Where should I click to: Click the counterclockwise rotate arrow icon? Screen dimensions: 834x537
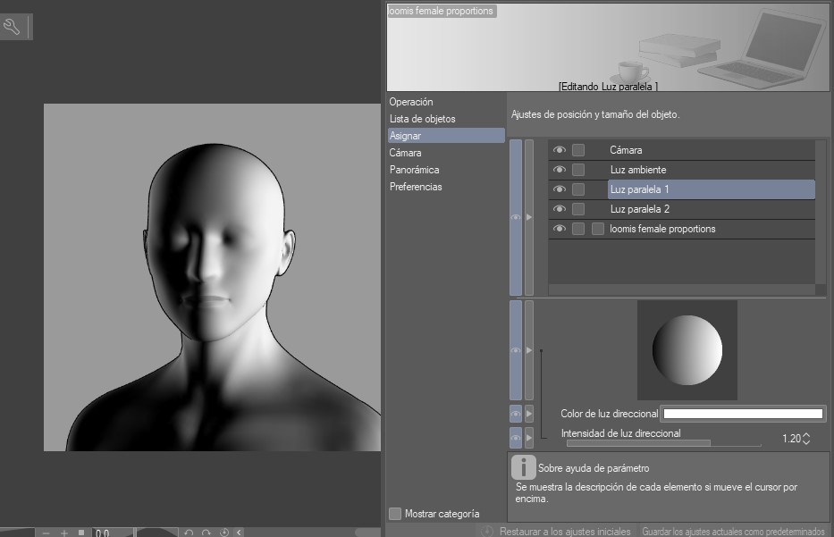tap(189, 533)
